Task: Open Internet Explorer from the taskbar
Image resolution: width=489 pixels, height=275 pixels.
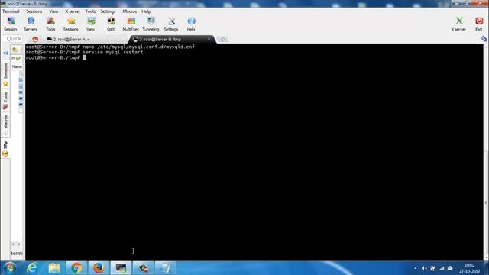Action: point(32,268)
